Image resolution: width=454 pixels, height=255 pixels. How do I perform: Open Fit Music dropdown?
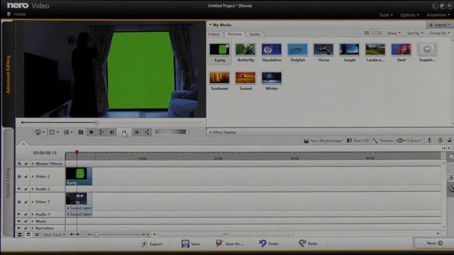pos(409,140)
